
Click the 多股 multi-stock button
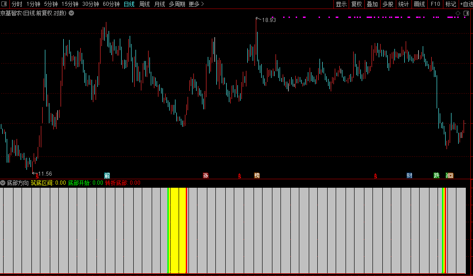click(x=388, y=4)
